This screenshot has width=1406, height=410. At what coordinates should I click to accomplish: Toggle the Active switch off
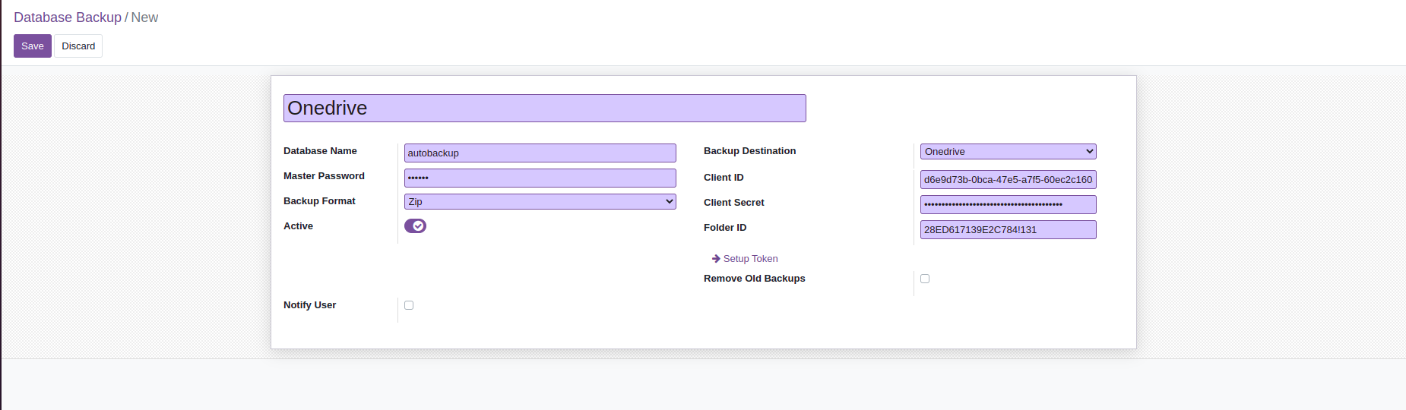click(x=415, y=226)
